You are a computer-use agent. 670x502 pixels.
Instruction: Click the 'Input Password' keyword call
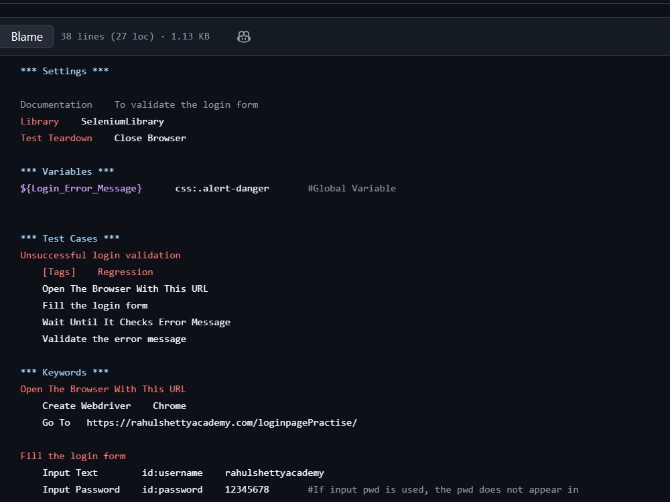tap(81, 490)
